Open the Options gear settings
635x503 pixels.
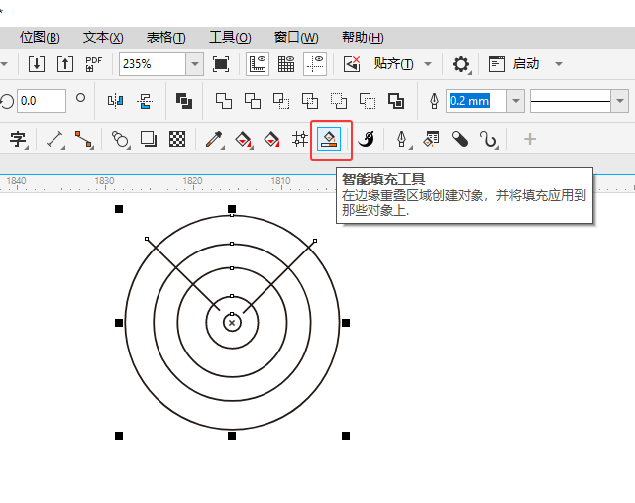pos(461,64)
